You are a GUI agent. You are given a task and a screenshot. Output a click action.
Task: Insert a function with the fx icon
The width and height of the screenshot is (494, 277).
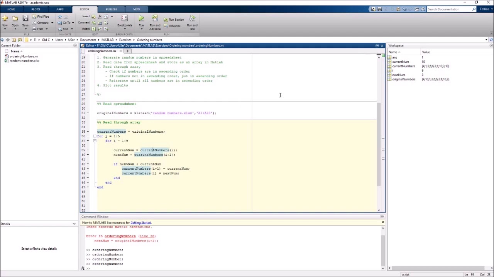pos(100,17)
